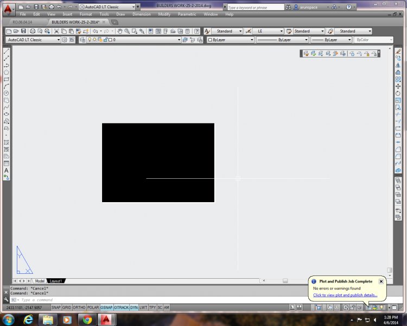Activate the Circle draw tool
The width and height of the screenshot is (407, 326).
coord(7,93)
